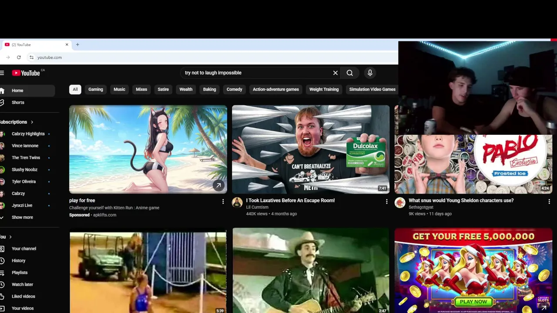Choose the Wealth filter chip
Image resolution: width=557 pixels, height=313 pixels.
(x=186, y=90)
